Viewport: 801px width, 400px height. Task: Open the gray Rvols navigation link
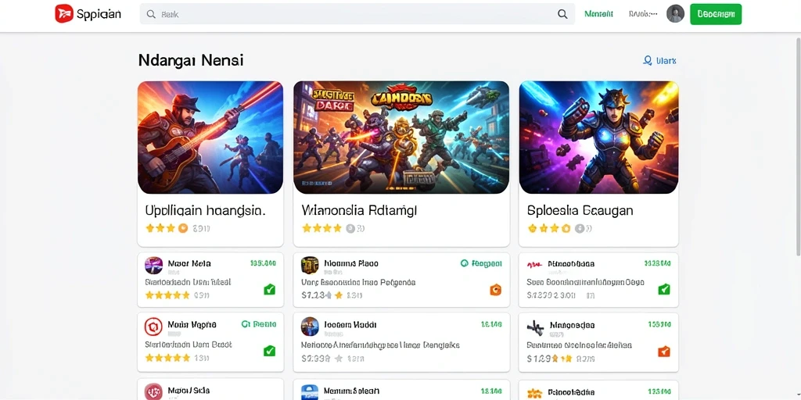tap(643, 14)
